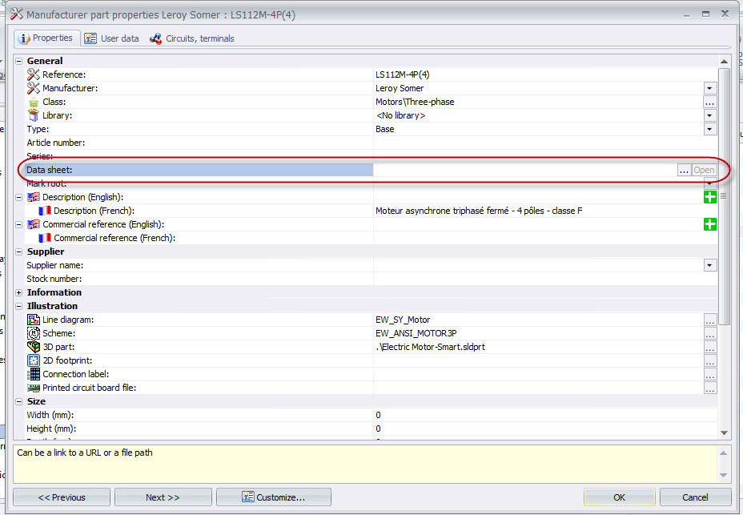This screenshot has width=743, height=515.
Task: Edit the French description text
Action: click(479, 211)
